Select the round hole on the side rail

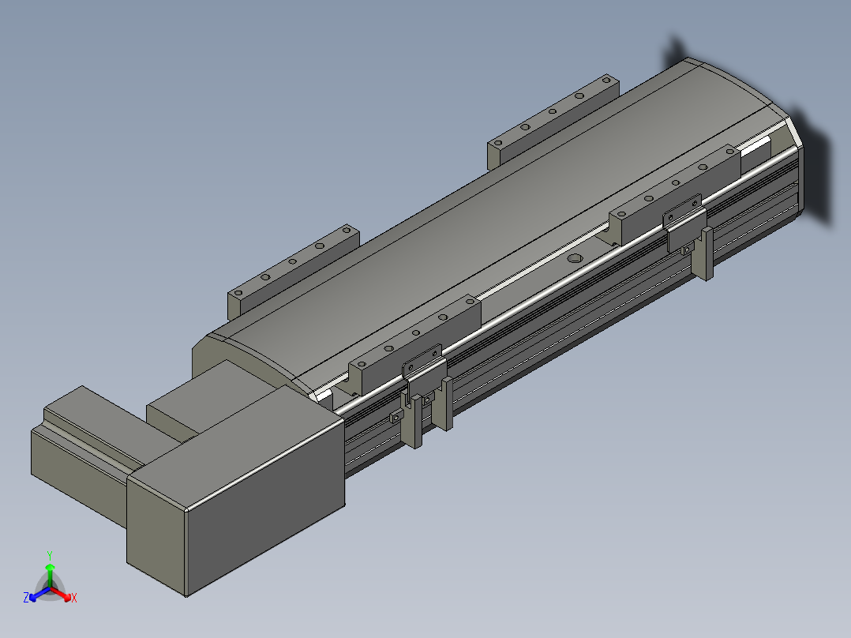(x=575, y=258)
